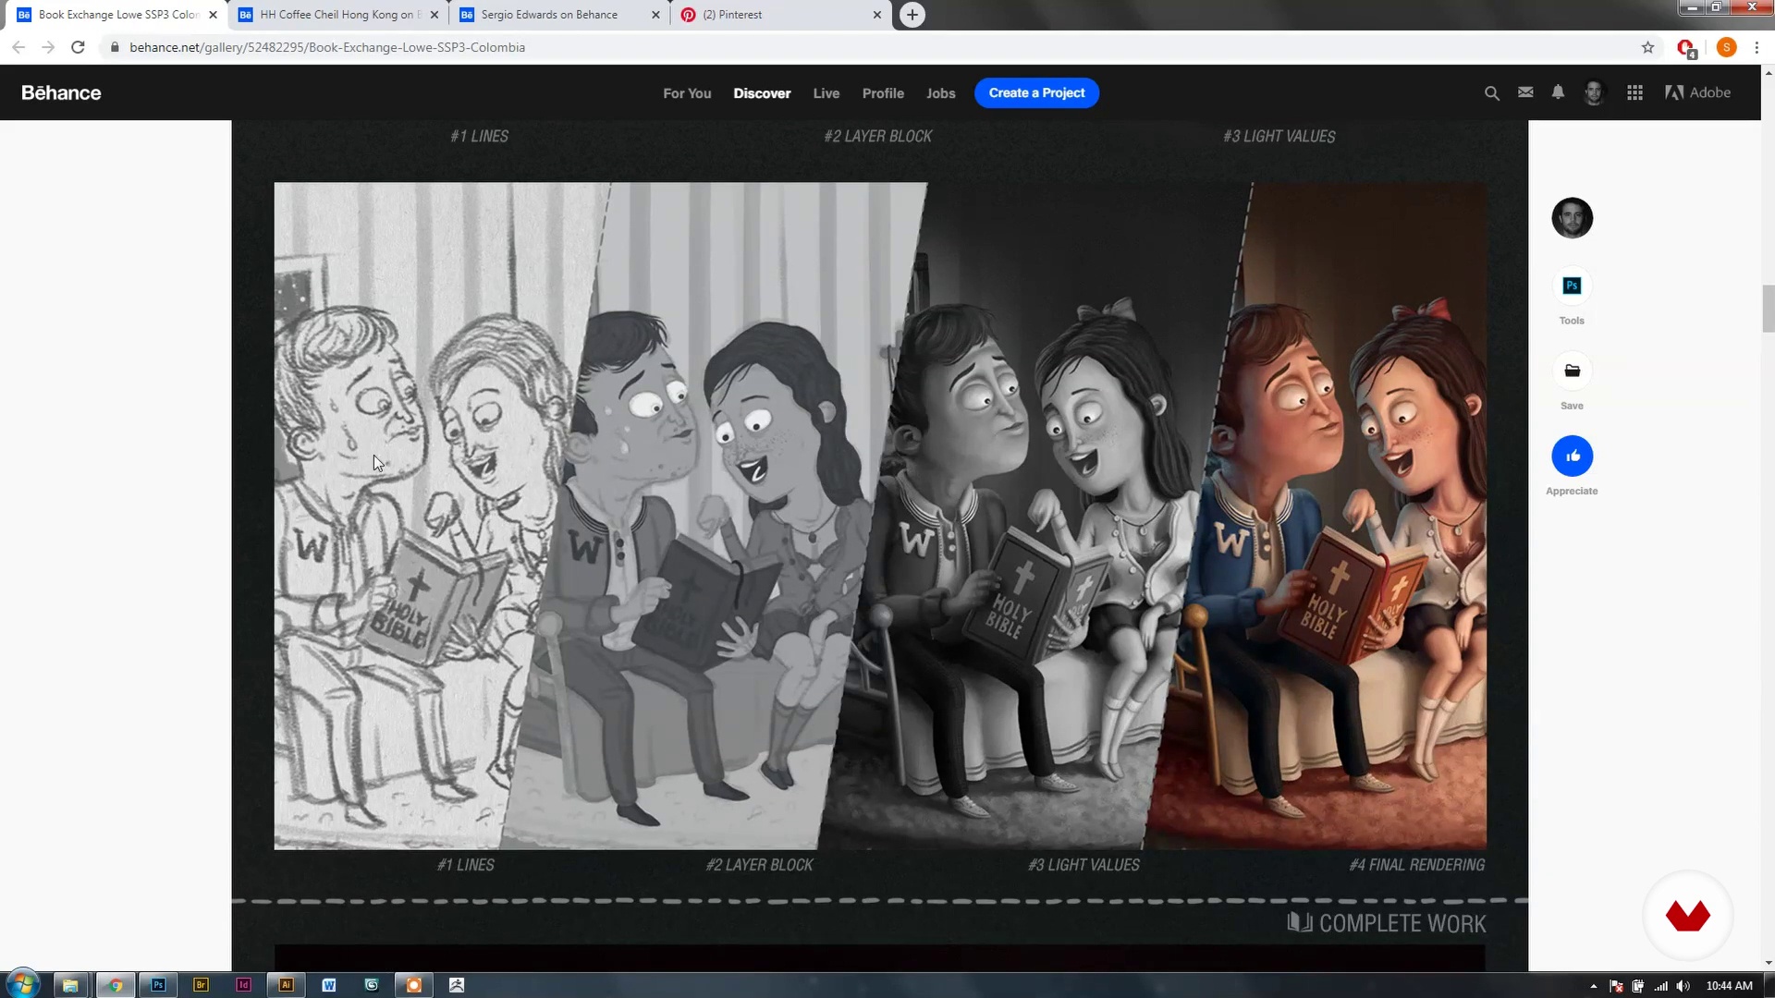Image resolution: width=1775 pixels, height=998 pixels.
Task: Close the Book Exchange Lowe SSP3 tab
Action: [x=213, y=15]
